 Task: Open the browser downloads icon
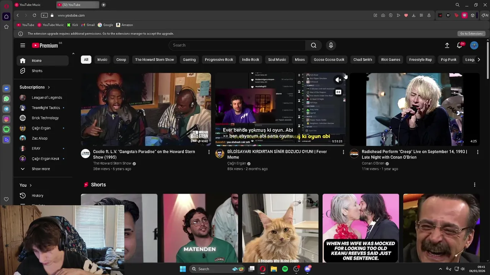tap(413, 15)
